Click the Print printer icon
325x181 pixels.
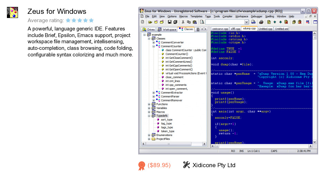point(261,22)
